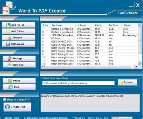Screen dimensions: 143x119
Task: Click the log line Creating 158720147x.bookmarks.pdf
Action: pyautogui.click(x=82, y=96)
